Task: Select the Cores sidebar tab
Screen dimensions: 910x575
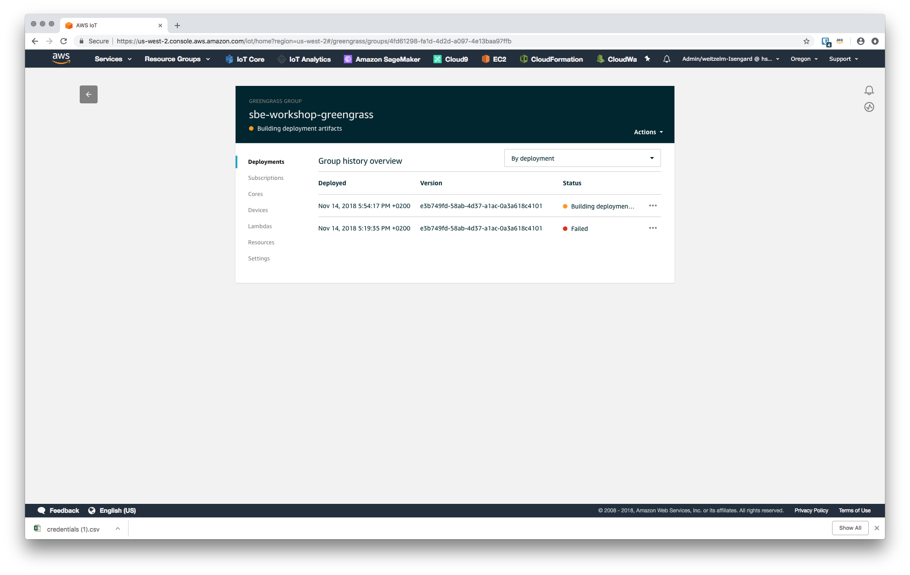Action: tap(255, 194)
